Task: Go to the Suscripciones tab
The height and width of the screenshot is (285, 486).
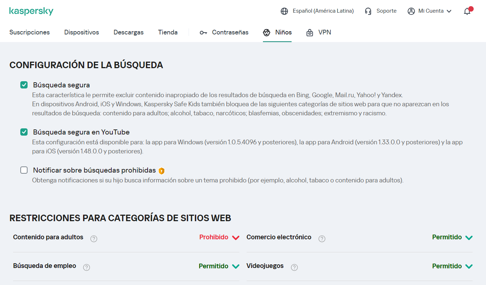Action: click(29, 32)
